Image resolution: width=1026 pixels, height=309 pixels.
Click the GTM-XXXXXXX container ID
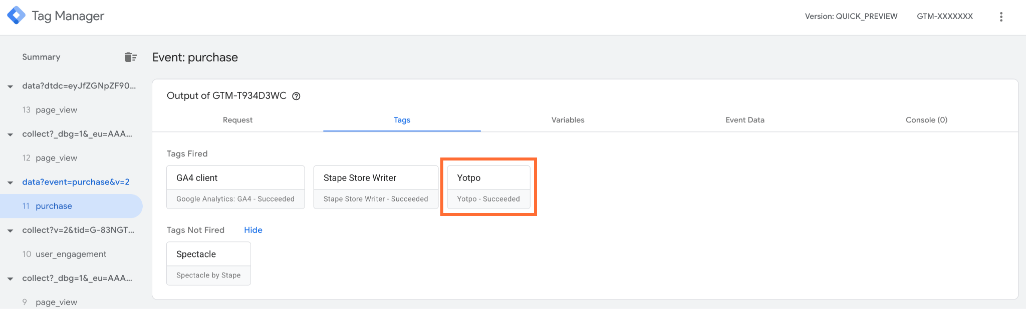pyautogui.click(x=945, y=16)
